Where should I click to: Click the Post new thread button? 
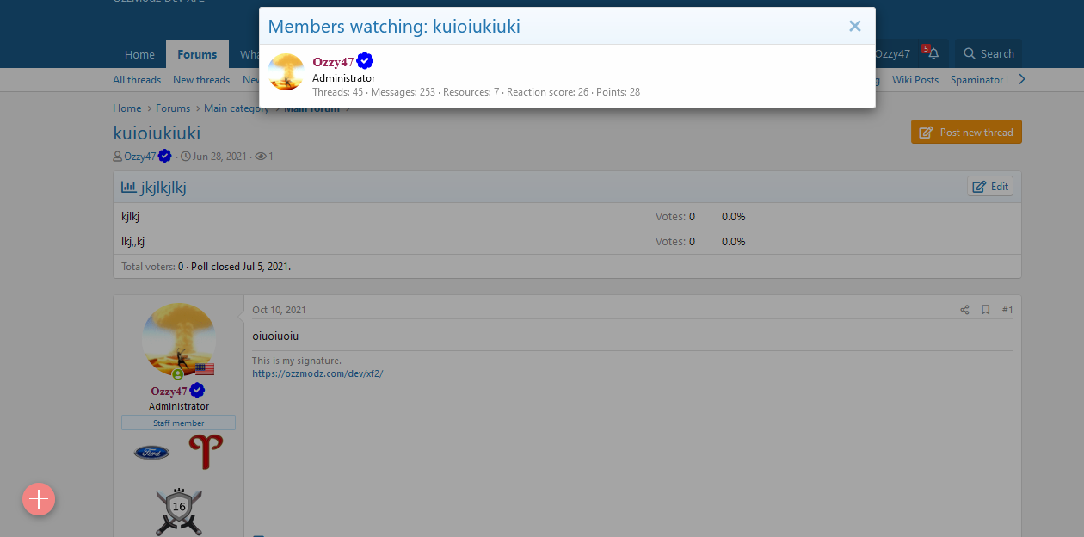966,133
